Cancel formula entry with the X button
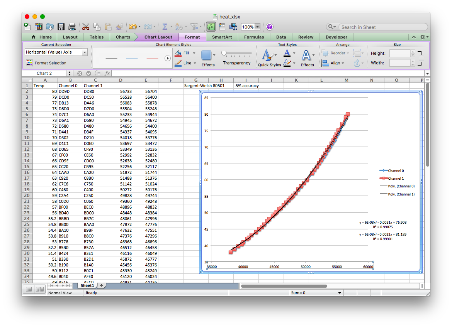This screenshot has width=452, height=327. [80, 73]
